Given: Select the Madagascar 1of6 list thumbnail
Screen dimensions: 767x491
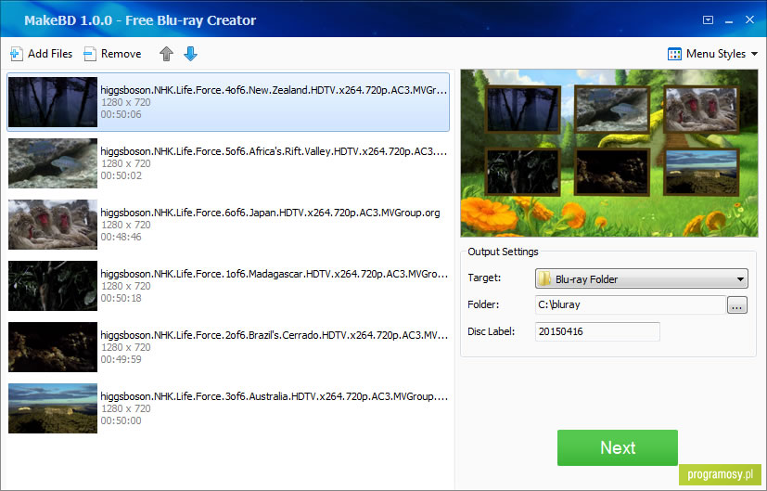Looking at the screenshot, I should [x=53, y=285].
